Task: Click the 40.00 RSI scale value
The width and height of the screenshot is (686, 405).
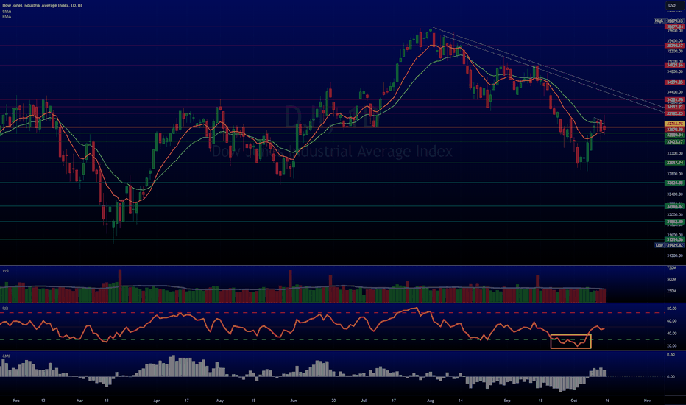Action: tap(671, 333)
